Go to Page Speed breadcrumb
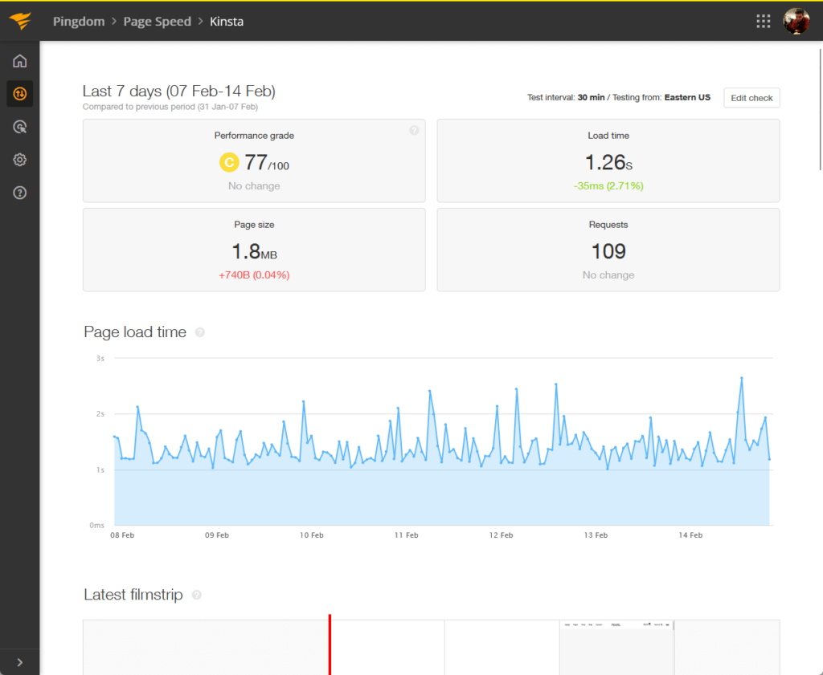The image size is (823, 675). tap(157, 22)
